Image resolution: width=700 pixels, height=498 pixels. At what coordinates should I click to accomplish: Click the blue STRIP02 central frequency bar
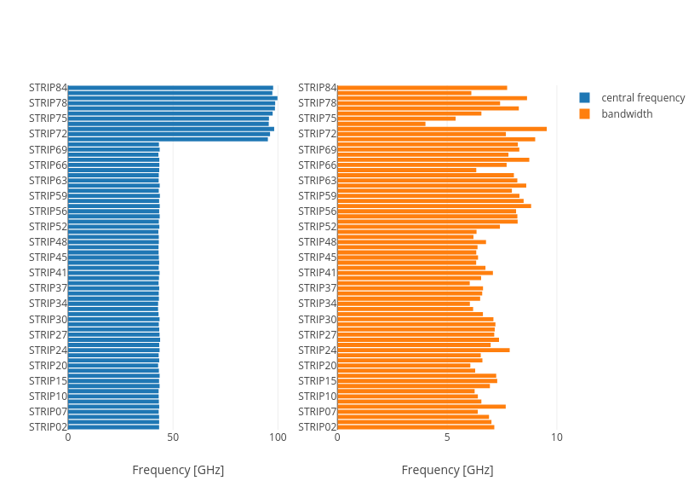click(x=113, y=426)
